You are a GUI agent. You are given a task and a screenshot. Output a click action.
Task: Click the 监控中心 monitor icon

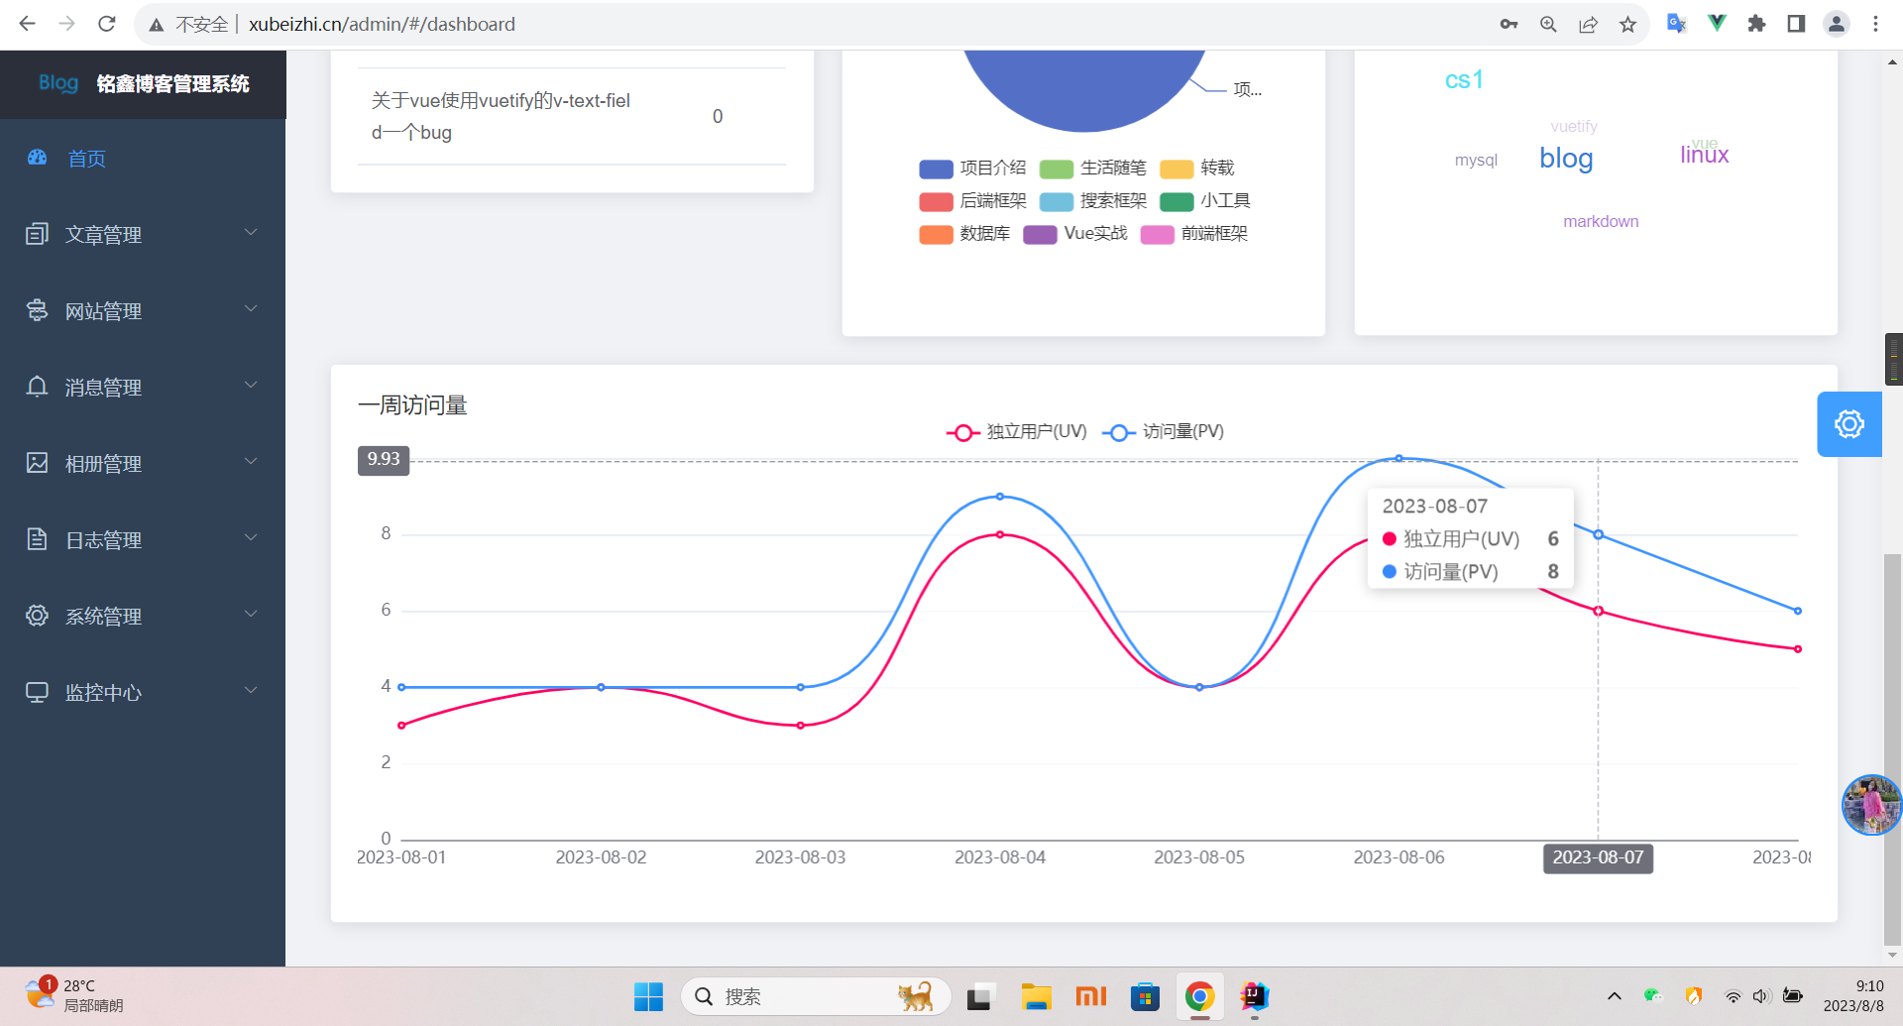click(37, 692)
